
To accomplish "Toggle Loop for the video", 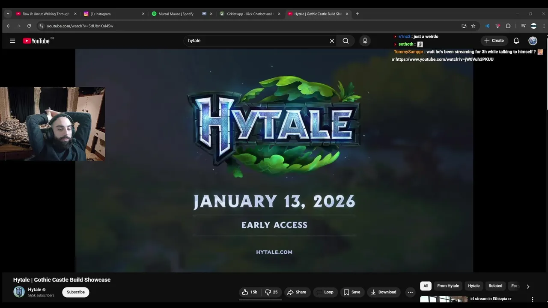I will [x=325, y=292].
